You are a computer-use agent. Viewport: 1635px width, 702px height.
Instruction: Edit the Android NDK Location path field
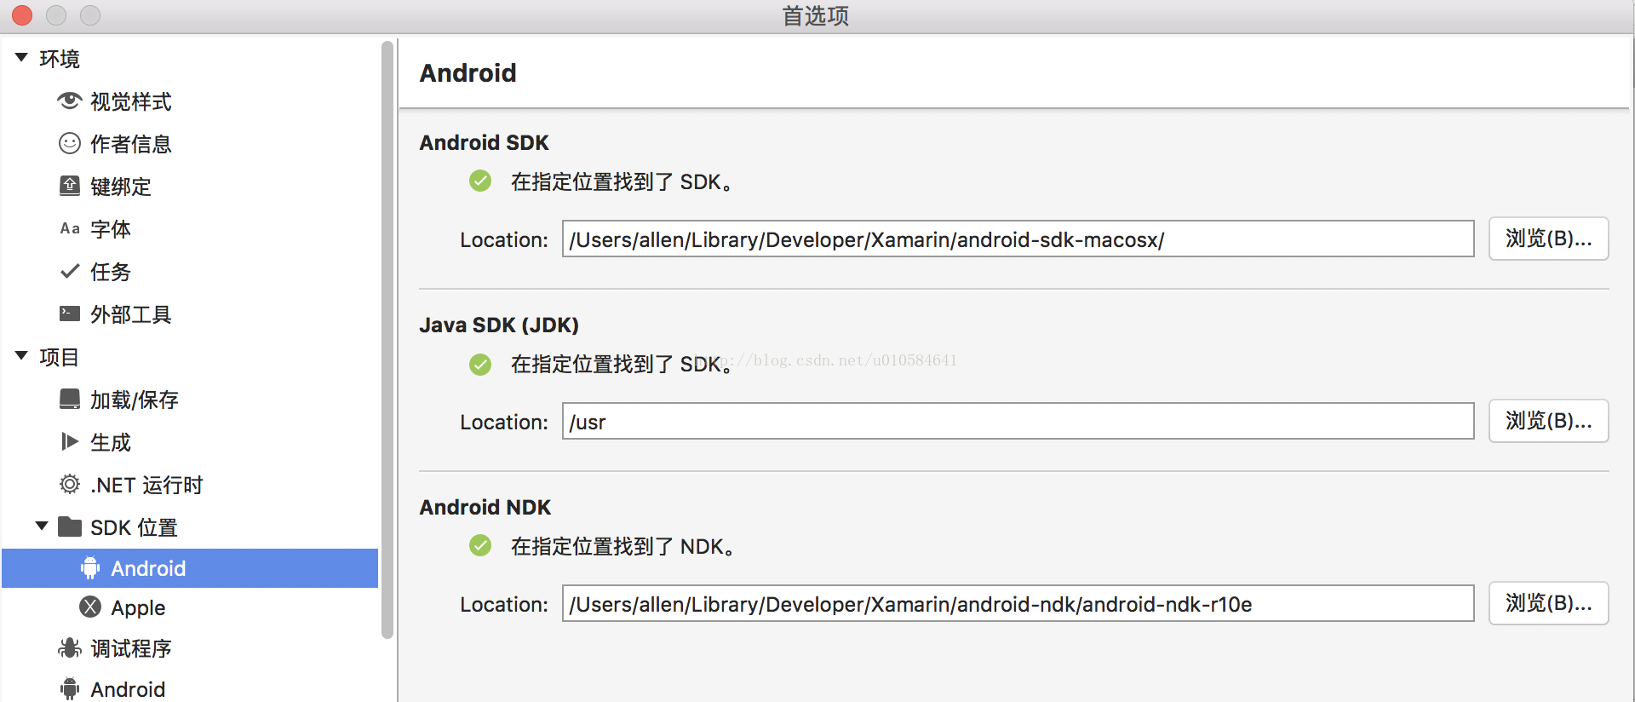pos(1018,603)
